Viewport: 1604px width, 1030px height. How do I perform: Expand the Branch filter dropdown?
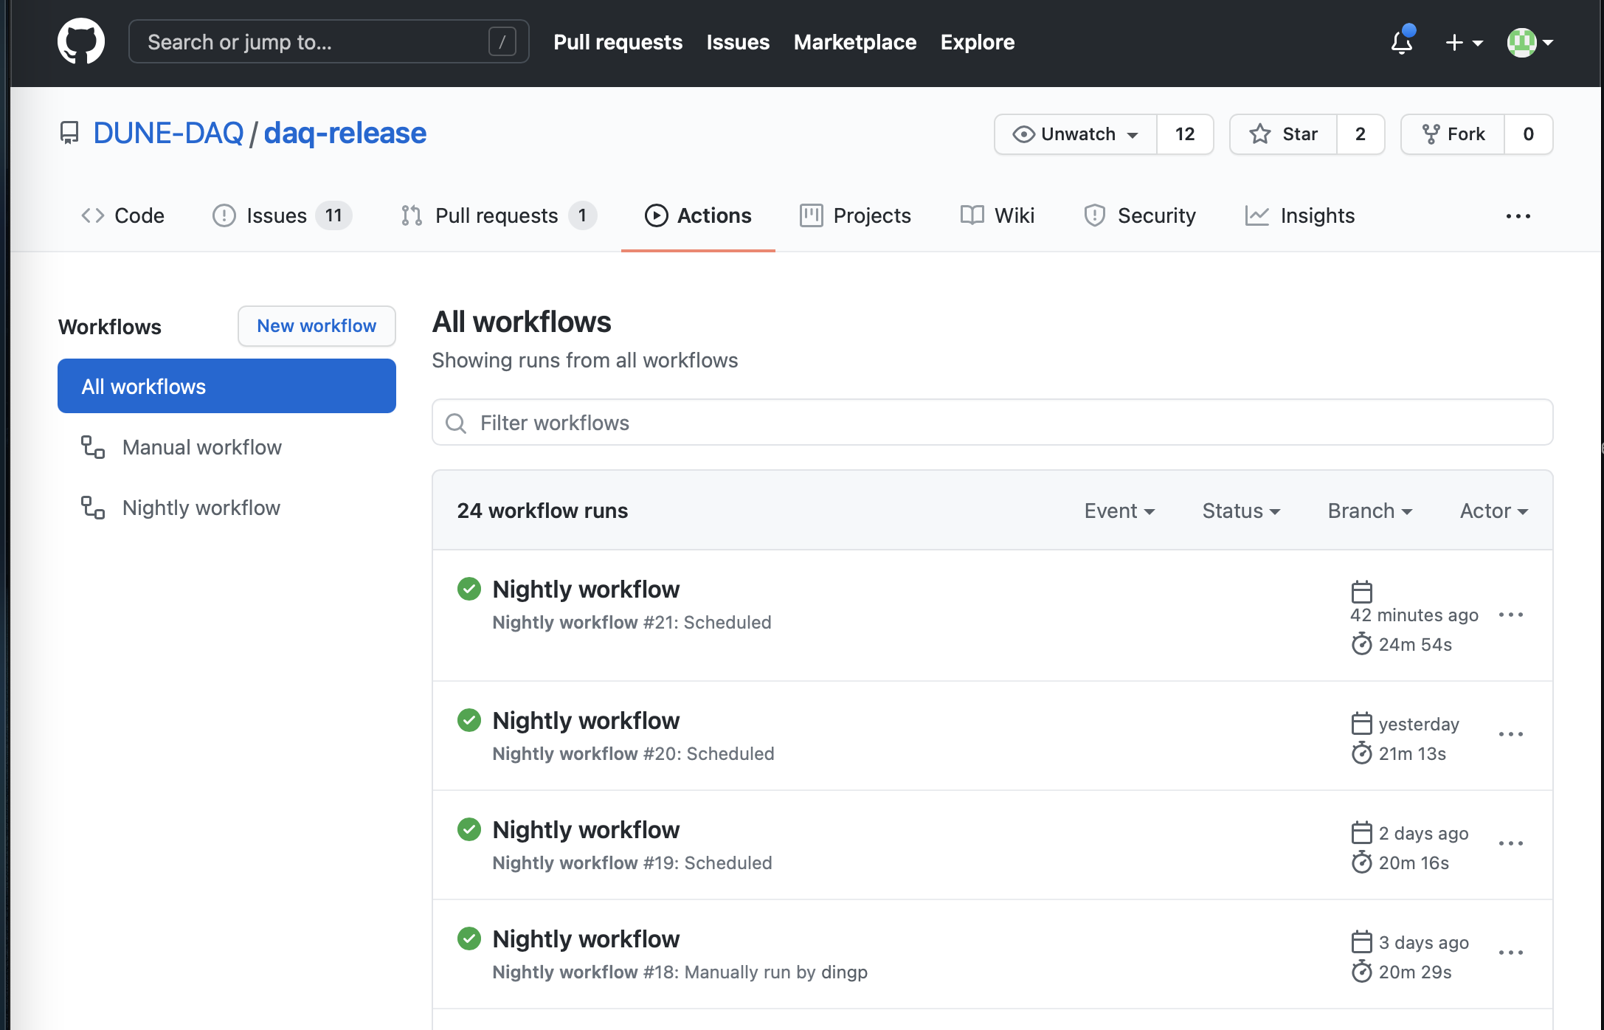tap(1369, 511)
